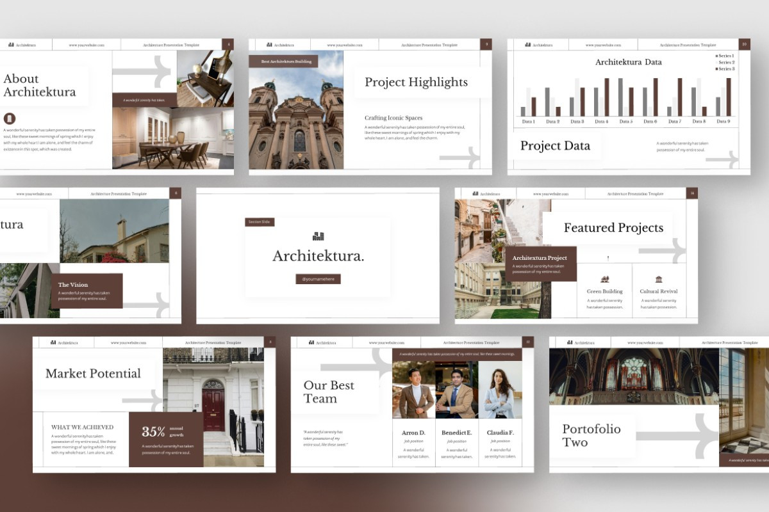Click the gray arrow on Project Data slide

coord(722,159)
